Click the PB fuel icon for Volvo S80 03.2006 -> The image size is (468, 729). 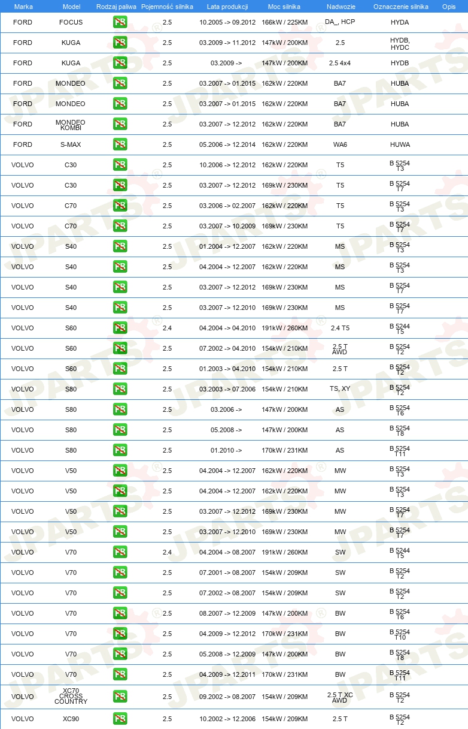click(120, 409)
